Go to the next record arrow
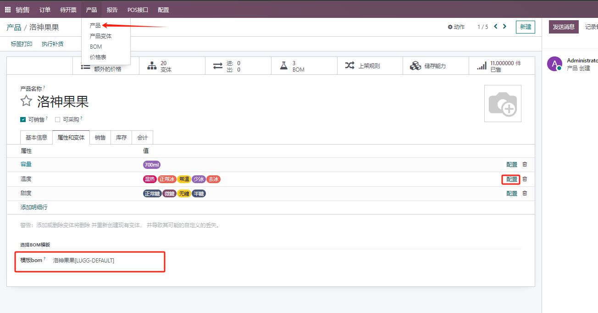The image size is (598, 313). (505, 27)
